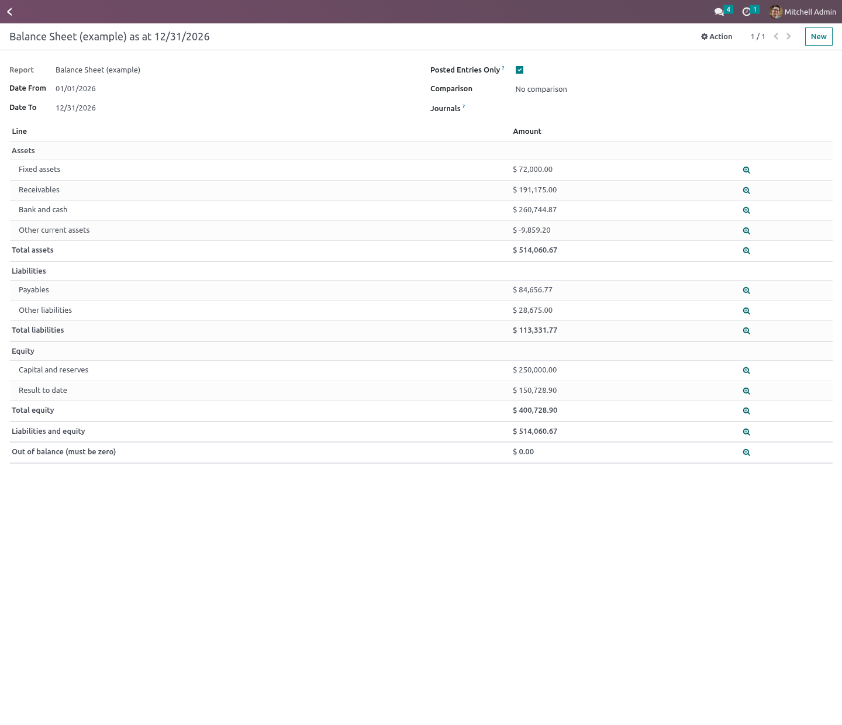Screen dimensions: 842x725
Task: Click the empty Journals field
Action: click(672, 109)
